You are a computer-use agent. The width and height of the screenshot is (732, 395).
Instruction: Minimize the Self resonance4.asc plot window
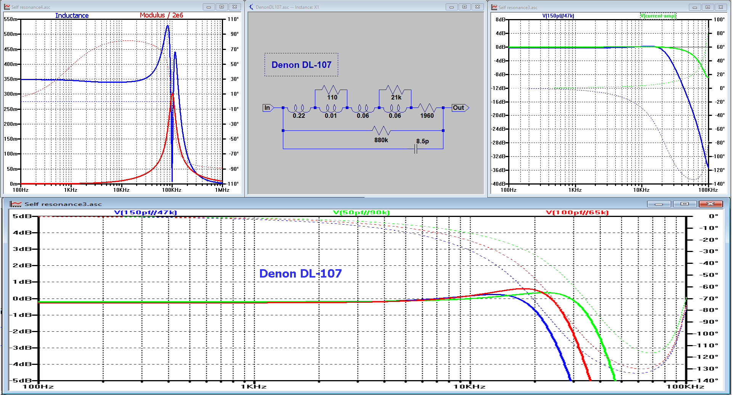(x=209, y=7)
